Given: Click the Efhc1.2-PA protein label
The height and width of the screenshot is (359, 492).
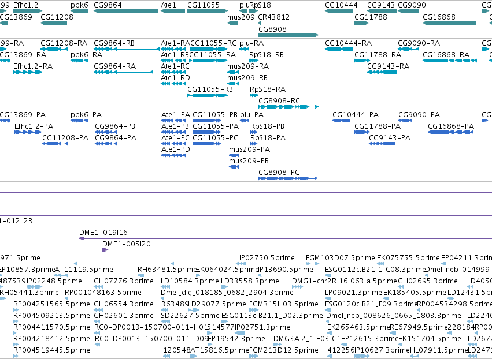Looking at the screenshot, I should click(x=34, y=126).
